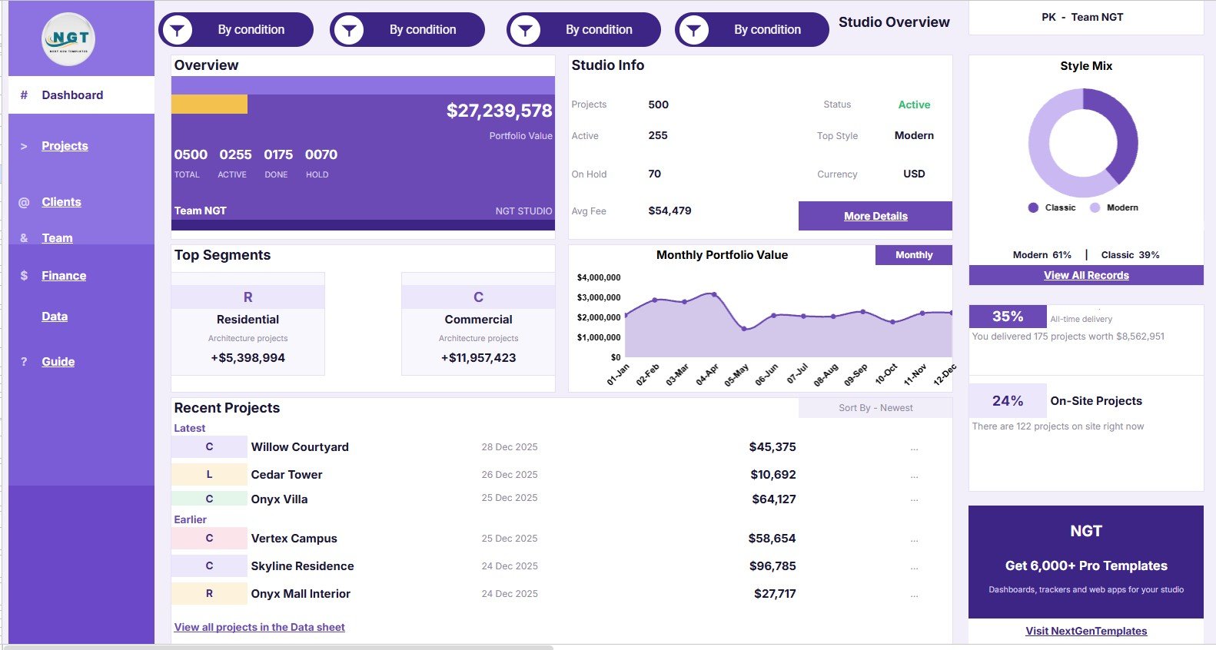Click the Get 6,000+ Pro Templates banner
Viewport: 1216px width, 650px height.
tap(1086, 562)
